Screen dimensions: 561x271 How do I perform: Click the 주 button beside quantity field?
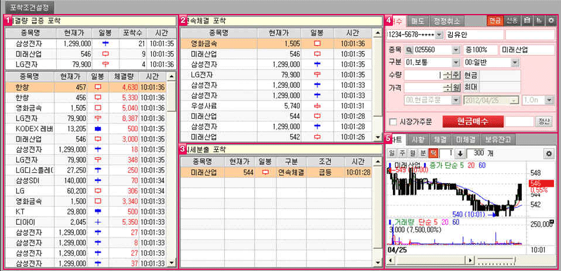pos(456,76)
